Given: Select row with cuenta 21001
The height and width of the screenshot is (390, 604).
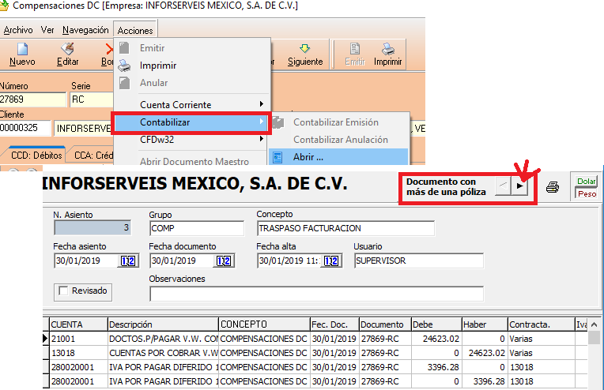Looking at the screenshot, I should (x=315, y=339).
